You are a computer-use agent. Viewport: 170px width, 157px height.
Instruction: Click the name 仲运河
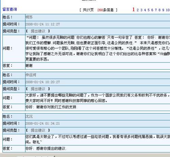31,75
